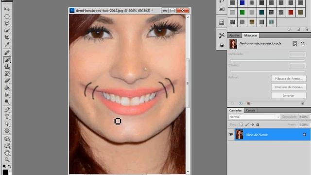Click the black foreground color swatch
The height and width of the screenshot is (175, 311).
tap(5, 172)
